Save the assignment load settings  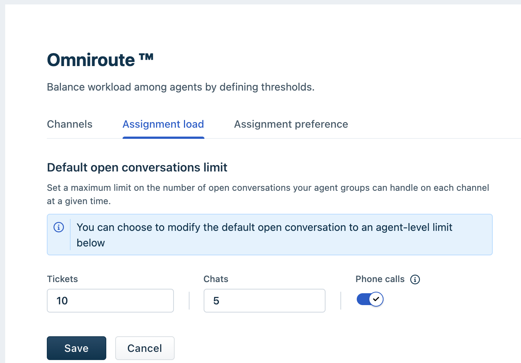pos(77,348)
